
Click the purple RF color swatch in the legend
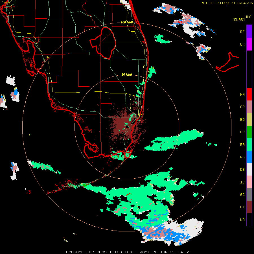pyautogui.click(x=249, y=32)
